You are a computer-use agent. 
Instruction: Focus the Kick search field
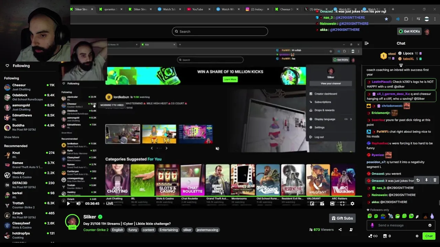(x=220, y=32)
